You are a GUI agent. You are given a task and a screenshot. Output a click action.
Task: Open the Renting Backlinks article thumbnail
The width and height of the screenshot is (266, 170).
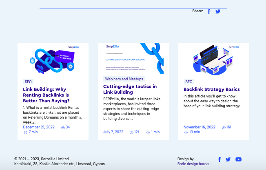(53, 60)
